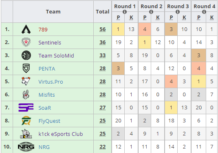Click the PENTA shield logo
The height and width of the screenshot is (153, 218).
tap(26, 69)
